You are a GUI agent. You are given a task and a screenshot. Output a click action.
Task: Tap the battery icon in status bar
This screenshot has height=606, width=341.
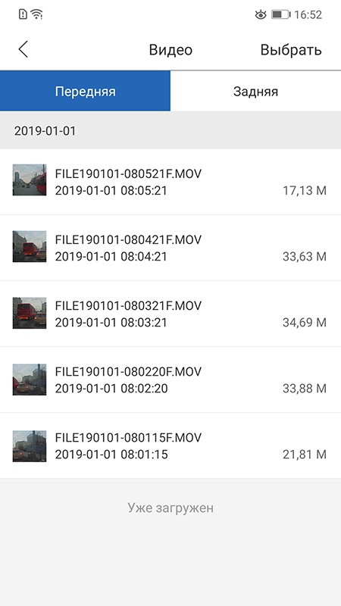pyautogui.click(x=281, y=14)
